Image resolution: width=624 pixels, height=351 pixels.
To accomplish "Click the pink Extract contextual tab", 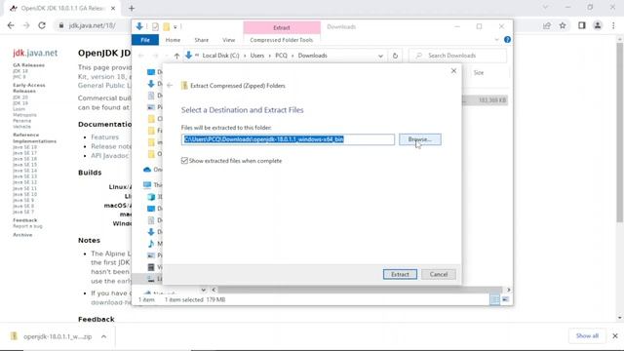I will click(x=282, y=27).
